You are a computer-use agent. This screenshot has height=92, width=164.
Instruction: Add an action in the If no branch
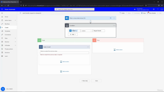point(118,50)
